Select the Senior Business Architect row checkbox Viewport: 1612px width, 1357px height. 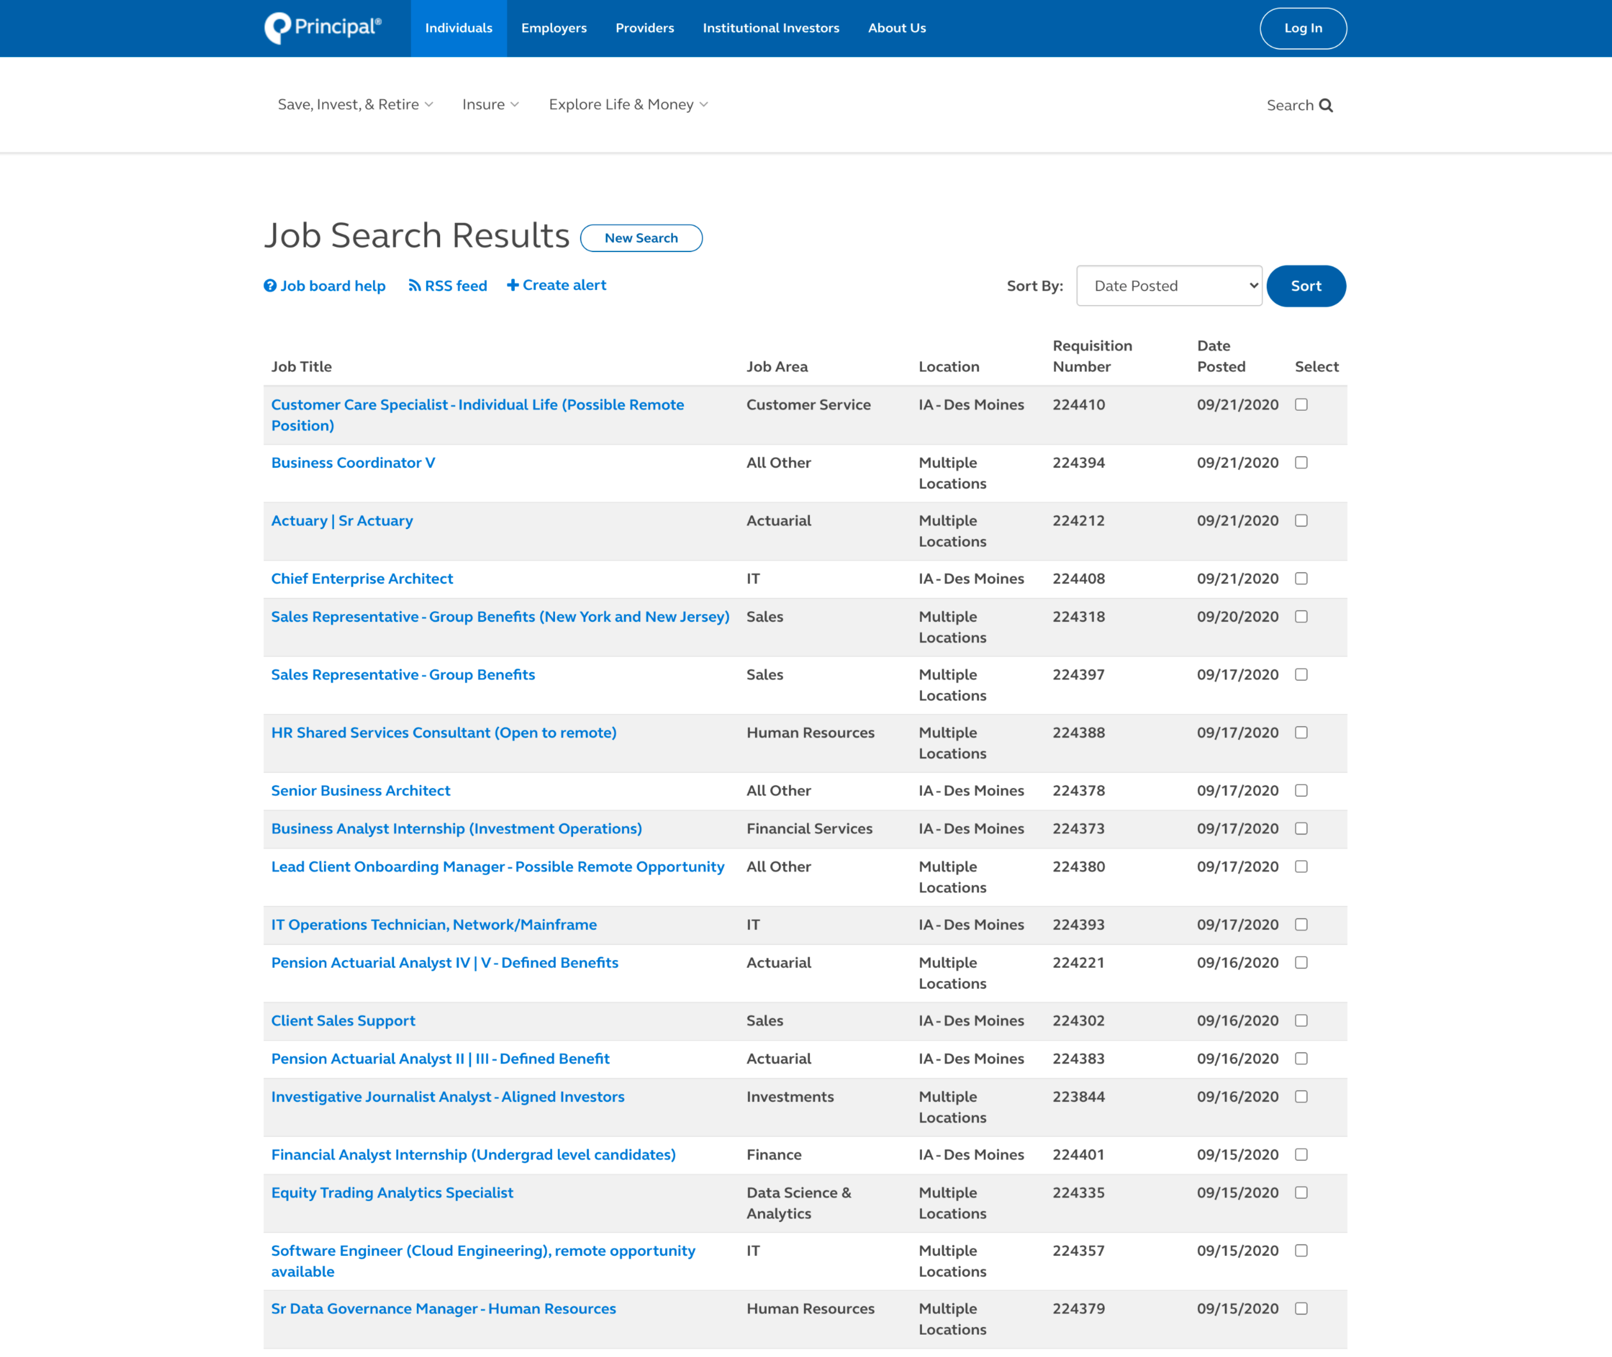[1301, 790]
